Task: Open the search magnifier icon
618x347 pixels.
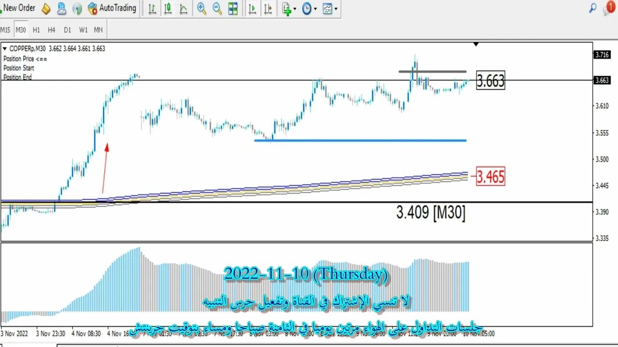Action: coord(593,8)
